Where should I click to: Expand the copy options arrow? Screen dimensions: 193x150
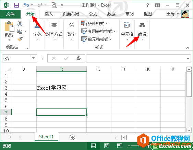(25, 32)
